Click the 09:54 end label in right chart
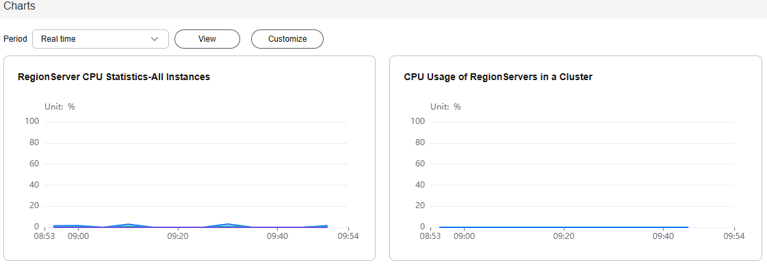The image size is (767, 265). (735, 237)
